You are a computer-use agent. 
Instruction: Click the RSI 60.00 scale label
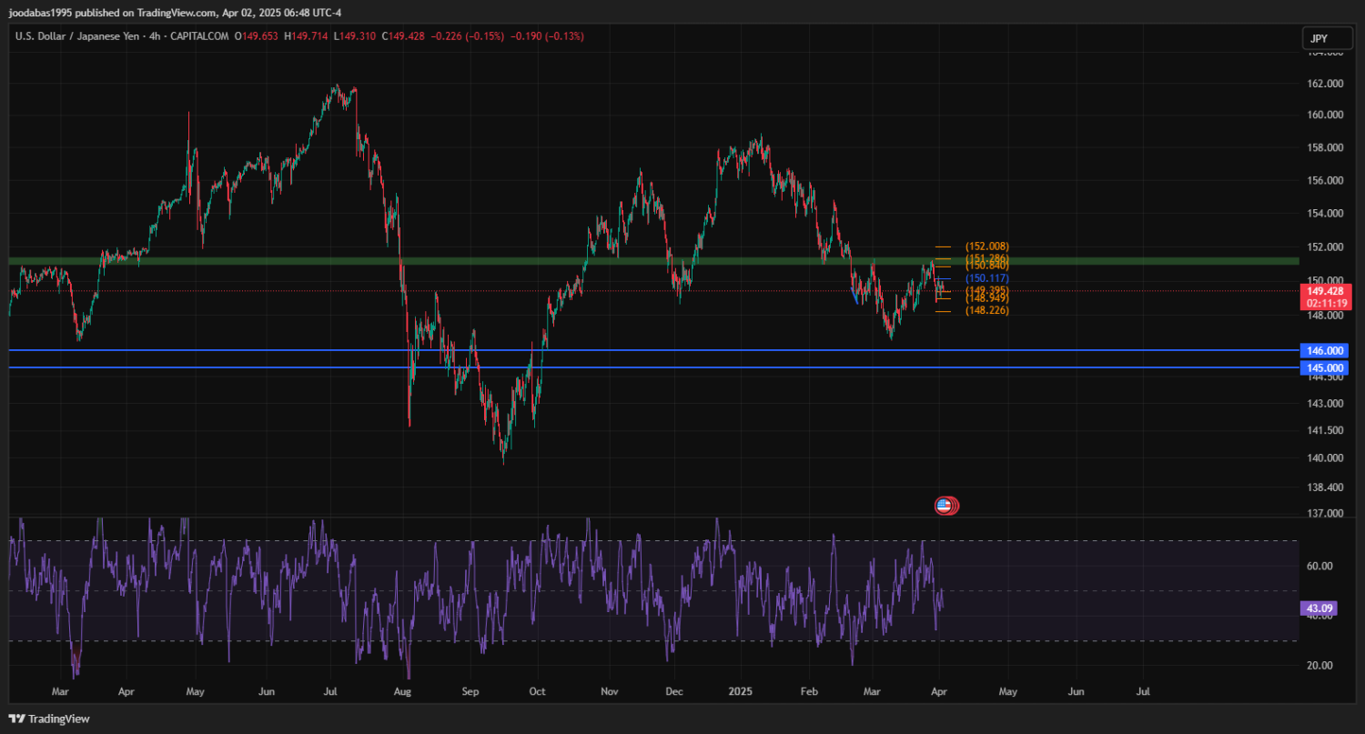[x=1319, y=566]
